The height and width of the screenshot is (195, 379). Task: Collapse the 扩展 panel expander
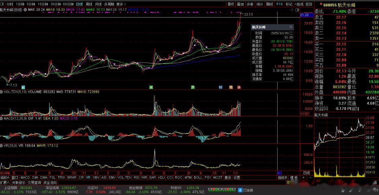point(5,183)
